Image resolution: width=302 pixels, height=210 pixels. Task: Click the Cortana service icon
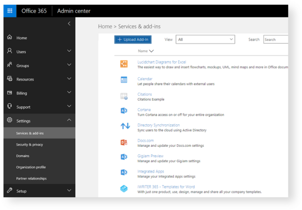pos(124,111)
